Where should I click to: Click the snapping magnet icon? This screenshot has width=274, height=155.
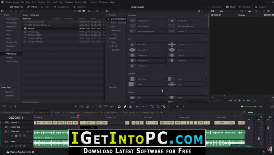click(119, 106)
